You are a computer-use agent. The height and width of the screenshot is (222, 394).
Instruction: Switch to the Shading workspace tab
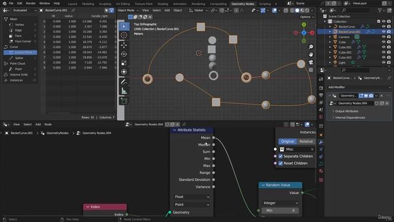163,4
